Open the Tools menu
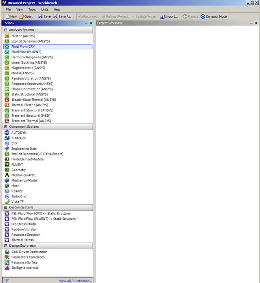This screenshot has width=260, height=283. (x=32, y=9)
